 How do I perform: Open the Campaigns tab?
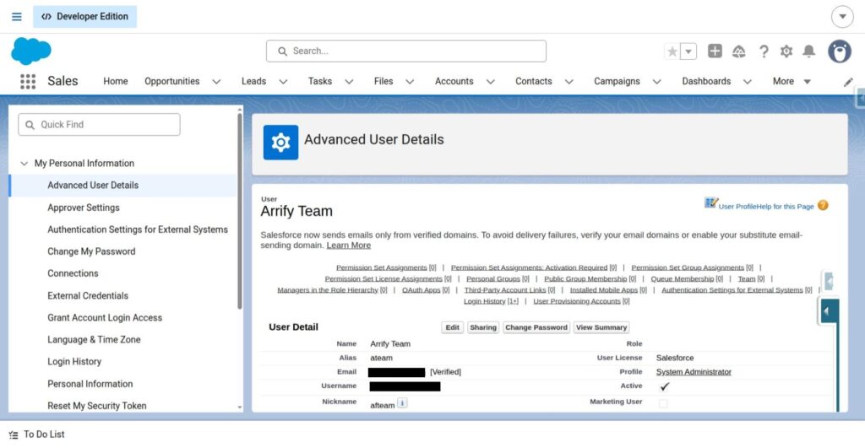click(617, 82)
